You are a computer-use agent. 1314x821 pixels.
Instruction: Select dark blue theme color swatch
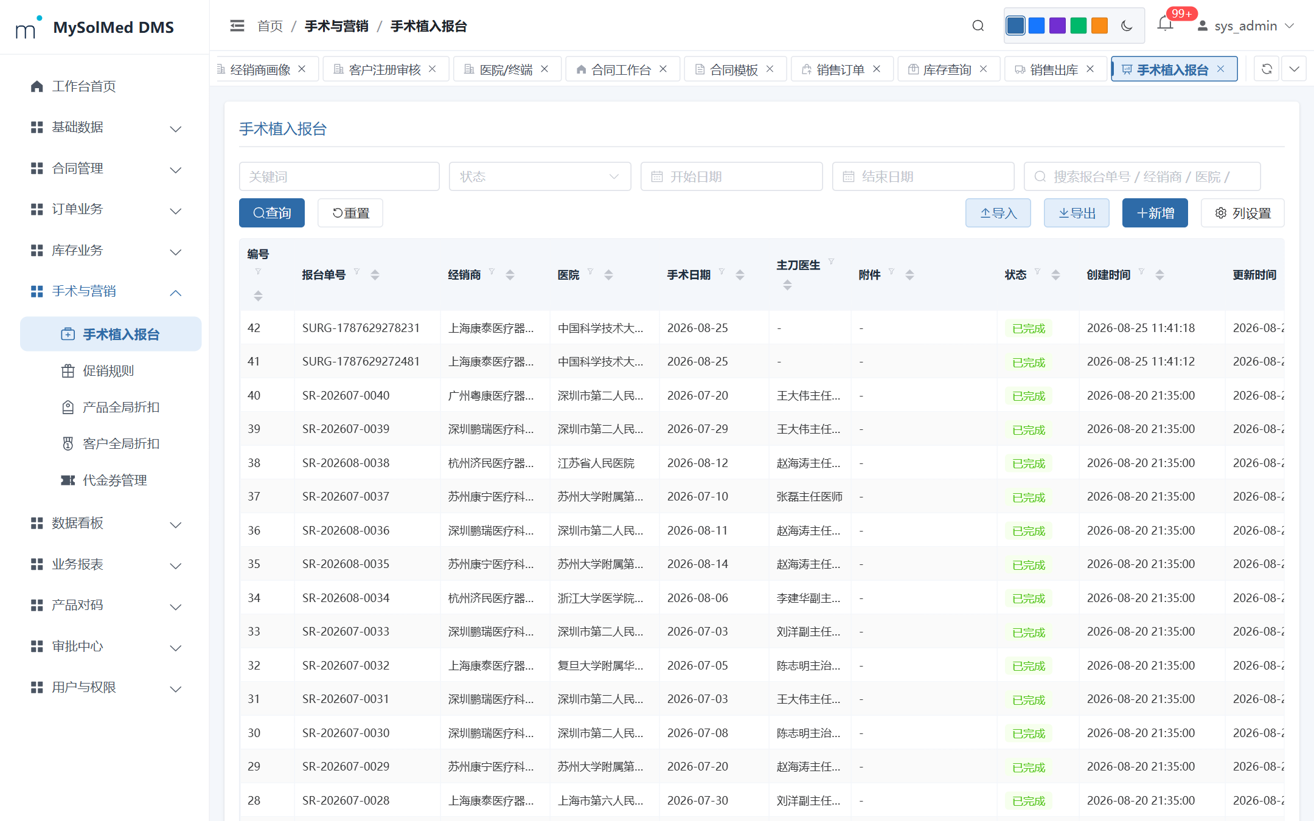1015,26
